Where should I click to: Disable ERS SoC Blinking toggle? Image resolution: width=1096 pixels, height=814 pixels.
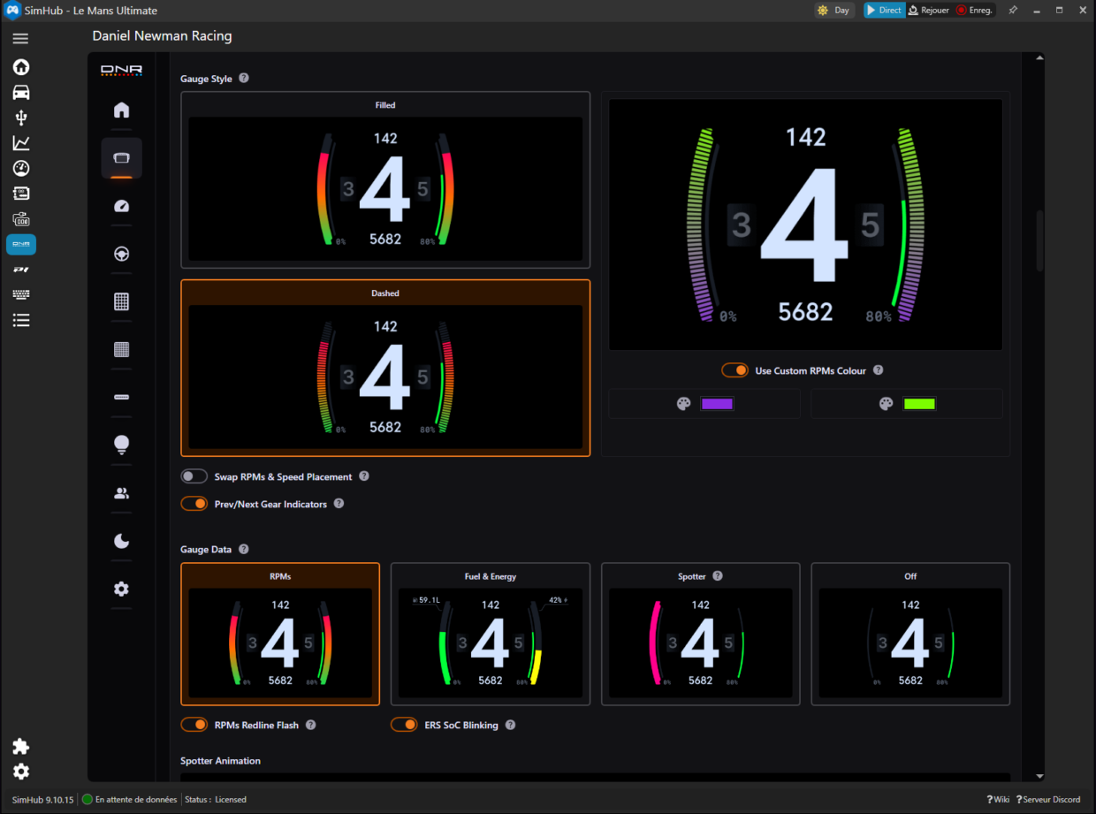pos(404,725)
